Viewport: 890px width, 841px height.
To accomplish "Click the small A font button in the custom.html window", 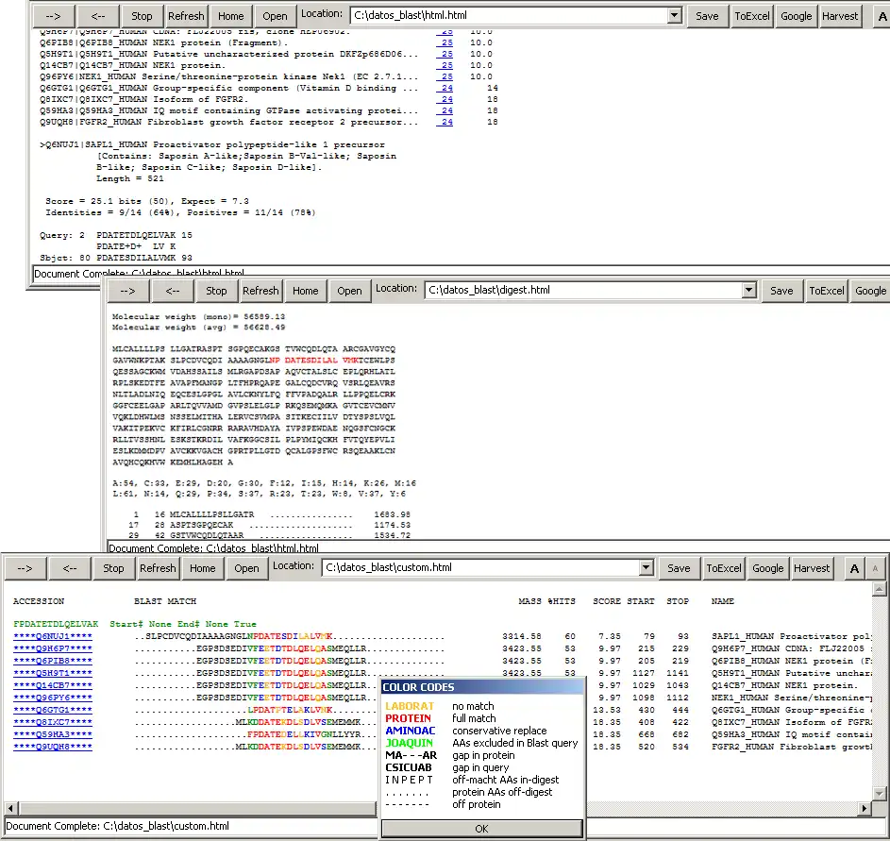I will tap(876, 568).
